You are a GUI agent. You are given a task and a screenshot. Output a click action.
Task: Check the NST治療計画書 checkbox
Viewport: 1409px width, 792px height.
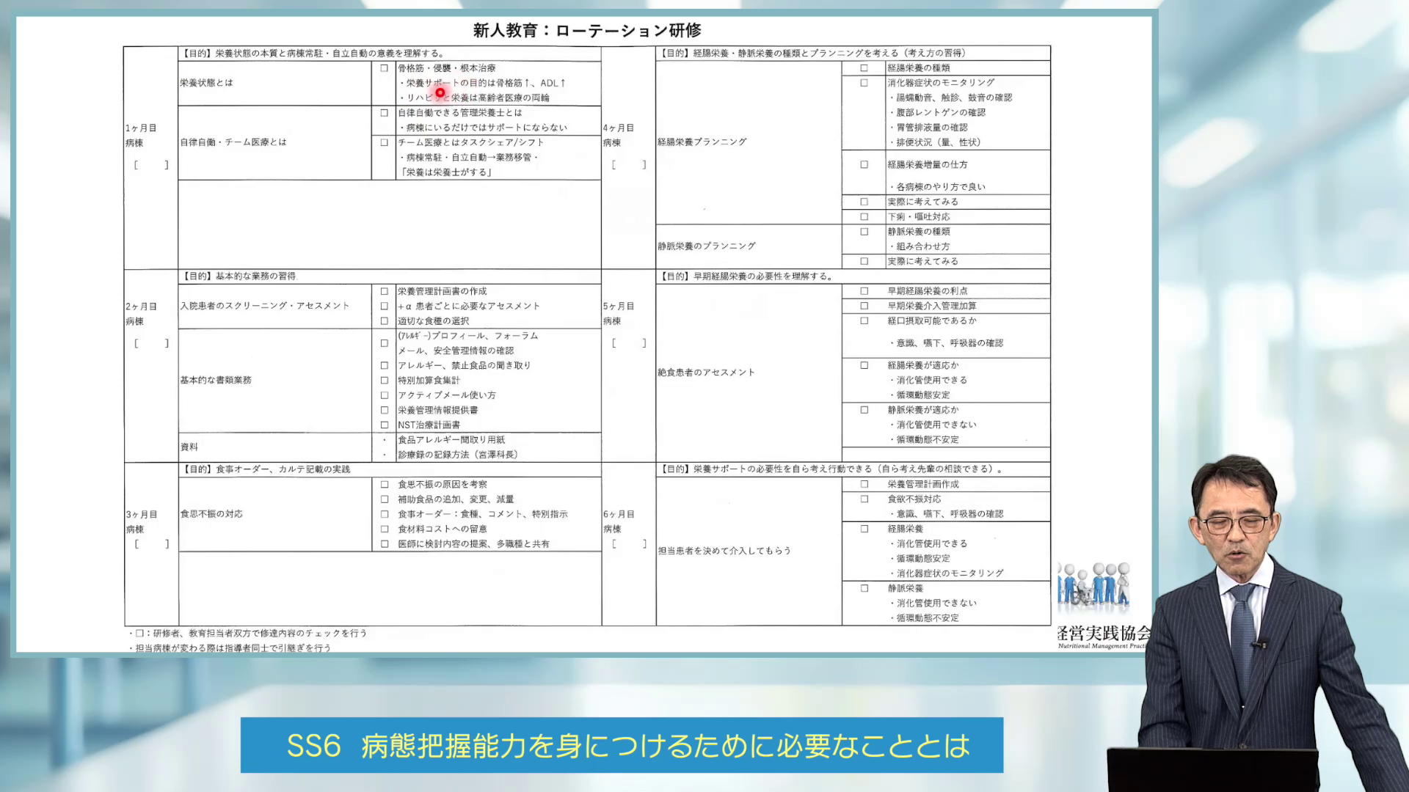[384, 424]
